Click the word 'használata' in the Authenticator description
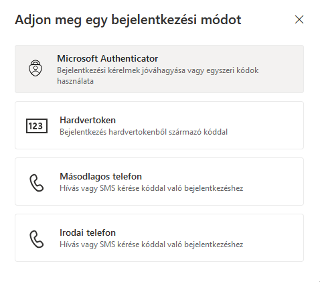The height and width of the screenshot is (282, 320). (75, 81)
